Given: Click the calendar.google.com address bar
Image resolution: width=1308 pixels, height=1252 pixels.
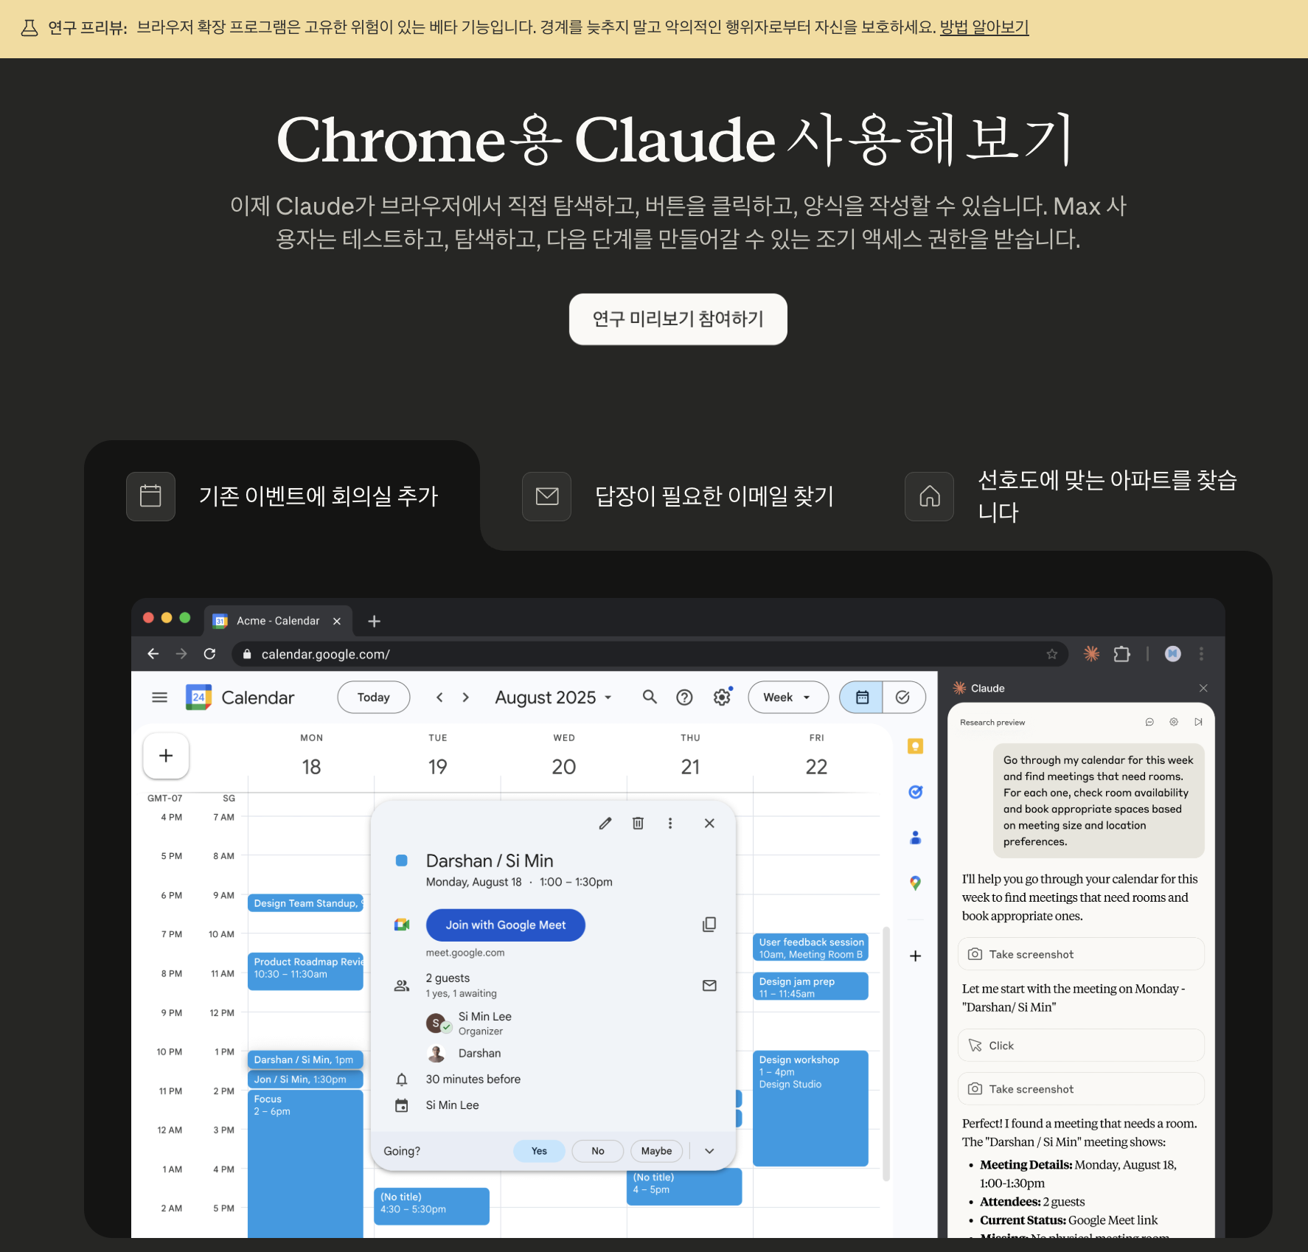Looking at the screenshot, I should (649, 654).
